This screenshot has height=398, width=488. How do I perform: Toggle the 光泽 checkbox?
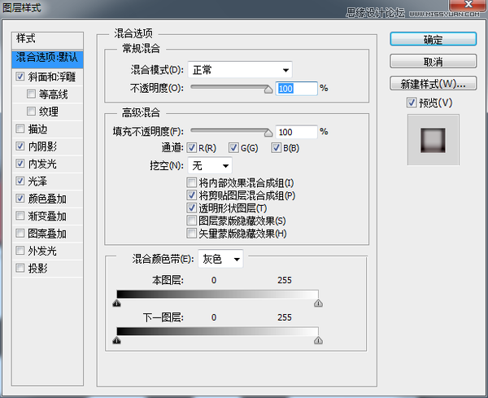(x=20, y=181)
